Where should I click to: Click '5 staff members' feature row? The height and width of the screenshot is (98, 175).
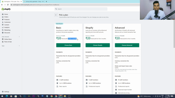(92, 80)
